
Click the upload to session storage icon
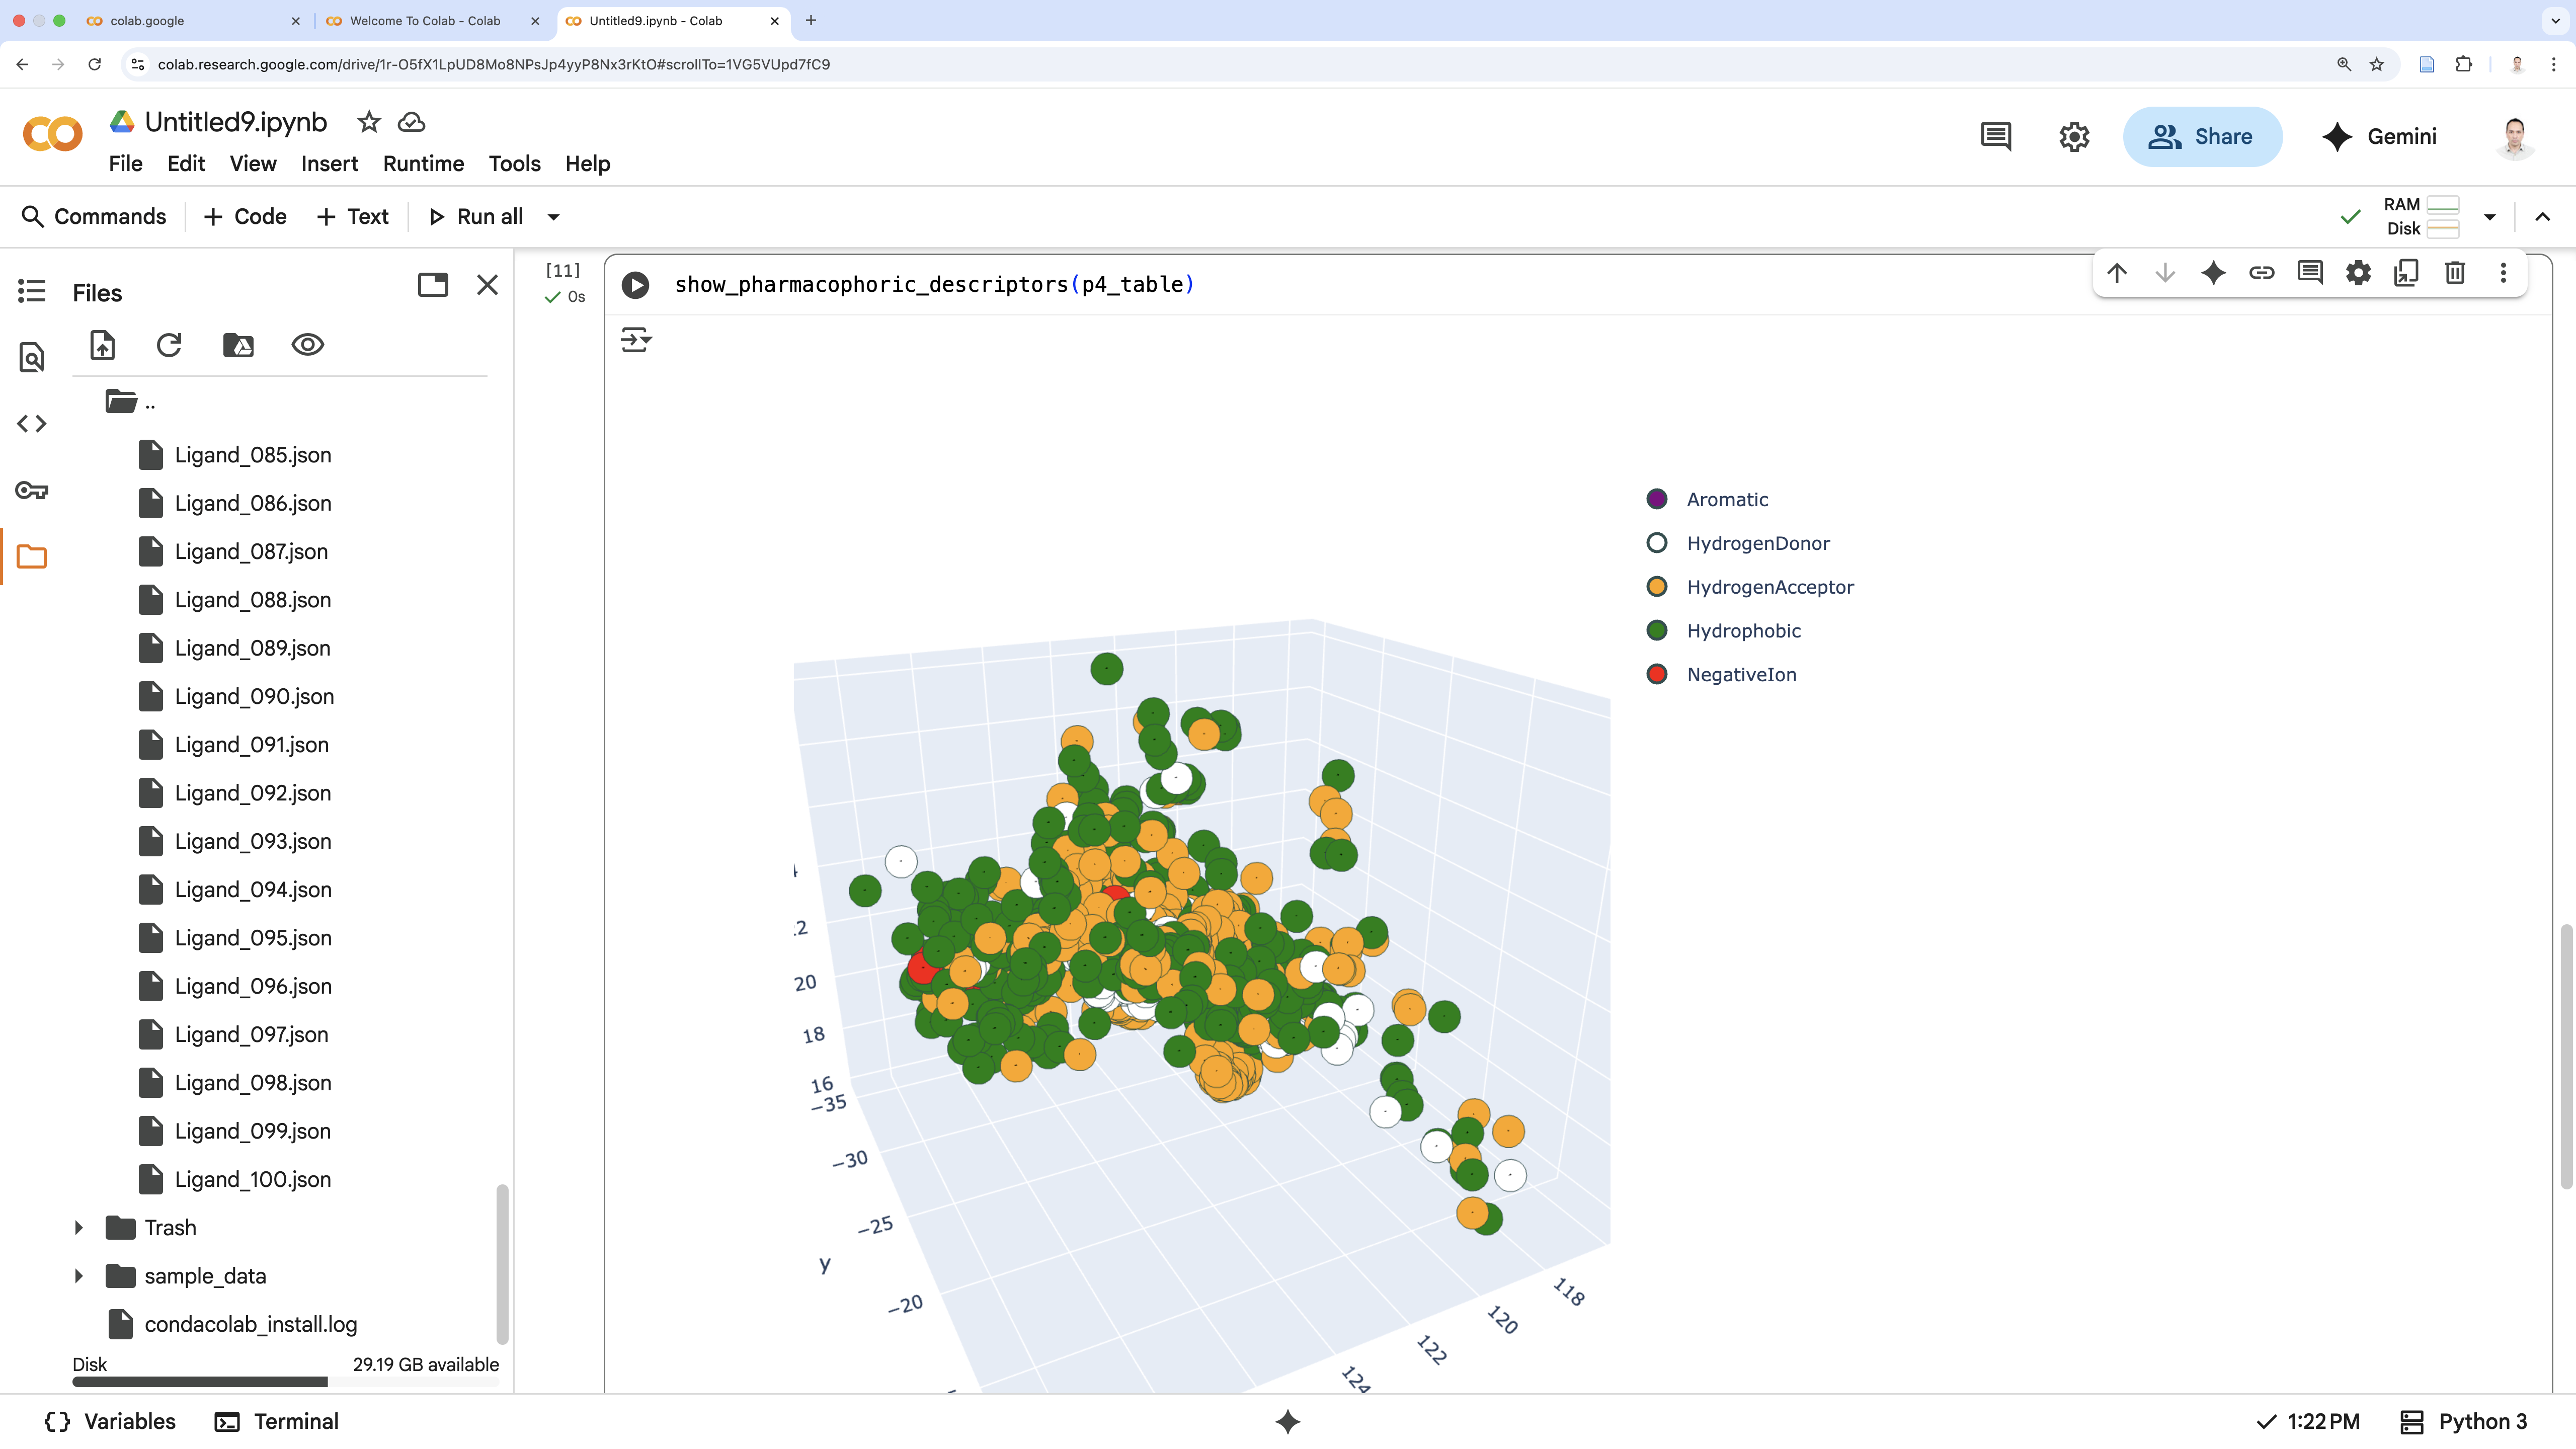tap(103, 345)
